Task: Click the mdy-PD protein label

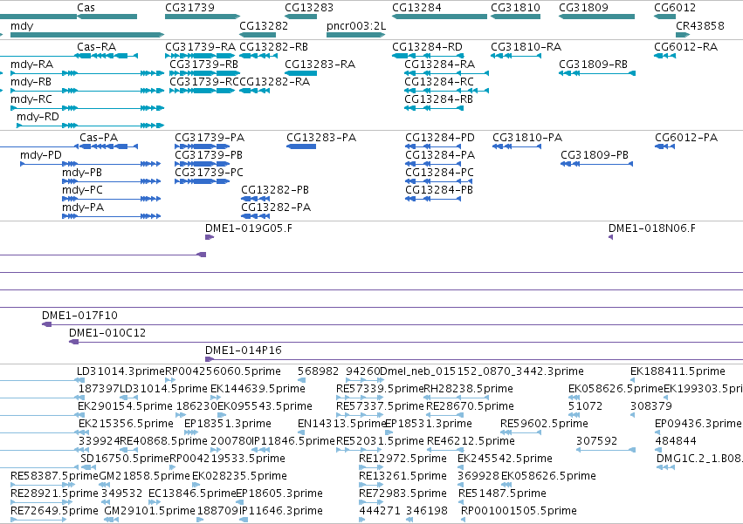Action: (41, 155)
